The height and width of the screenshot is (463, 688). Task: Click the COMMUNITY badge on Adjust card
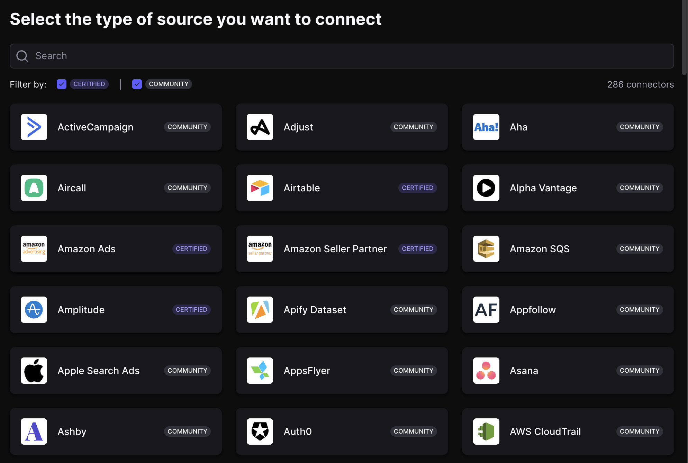click(x=414, y=127)
